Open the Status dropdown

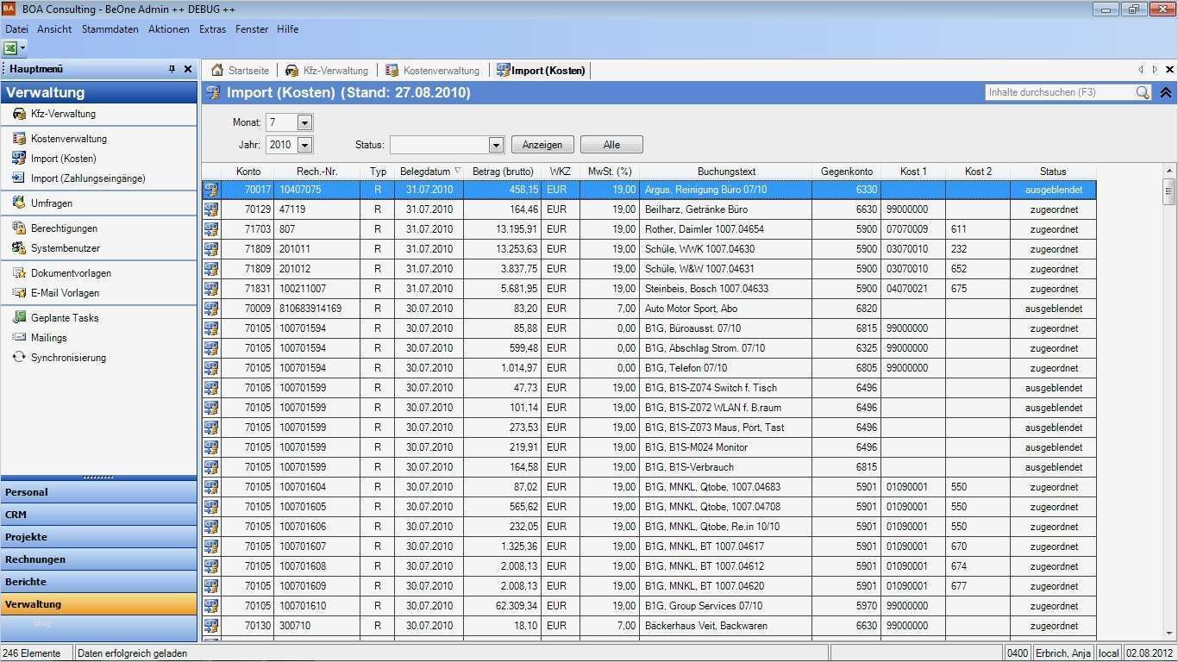tap(495, 144)
